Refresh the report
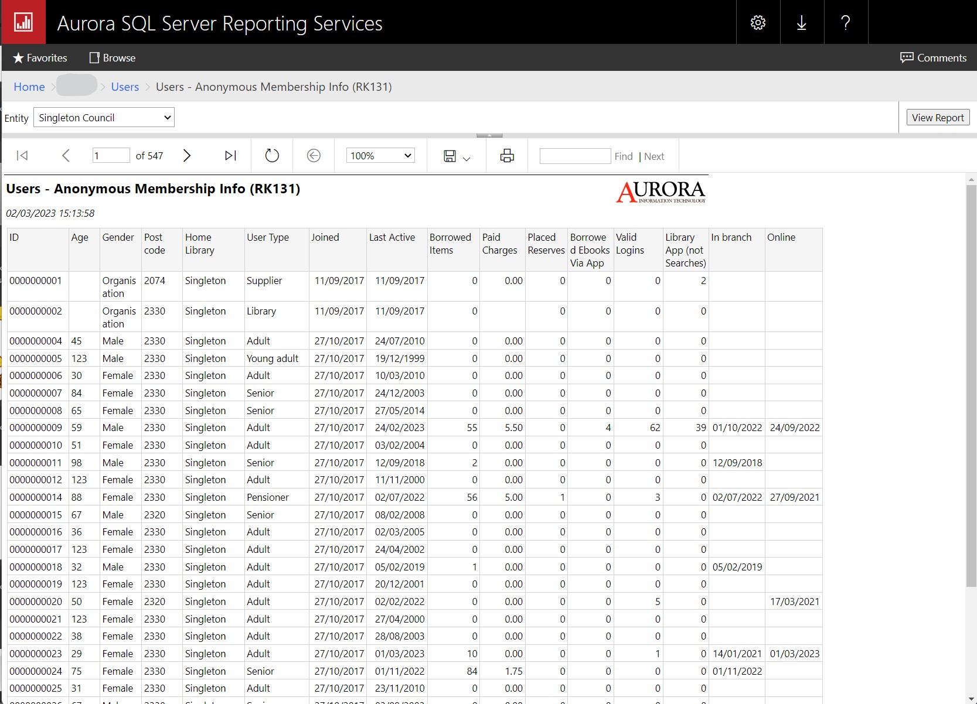Image resolution: width=977 pixels, height=704 pixels. (272, 155)
